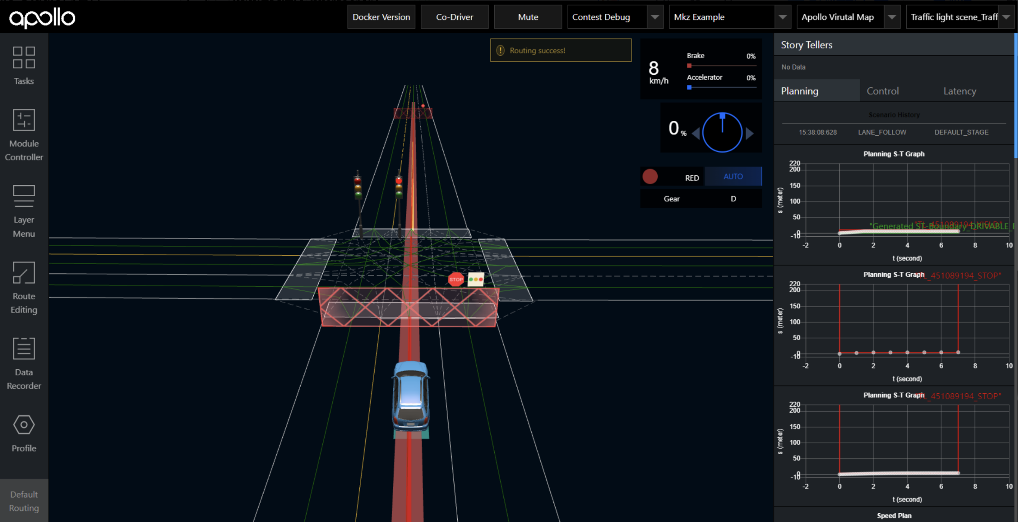Switch to the Latency tab
The width and height of the screenshot is (1018, 522).
click(x=959, y=91)
